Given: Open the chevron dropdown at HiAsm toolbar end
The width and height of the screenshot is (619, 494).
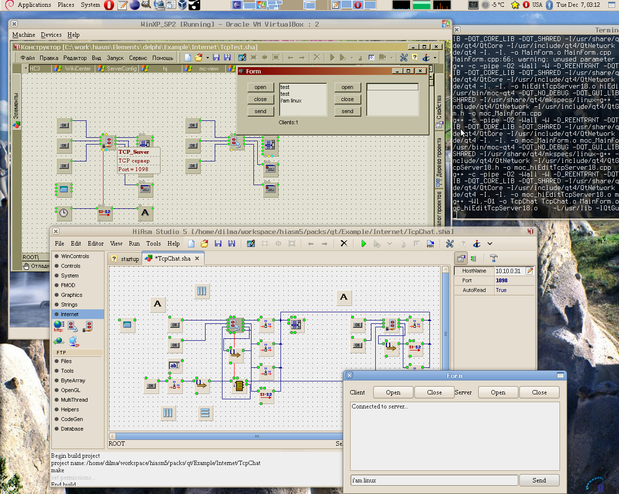Looking at the screenshot, I should point(490,244).
